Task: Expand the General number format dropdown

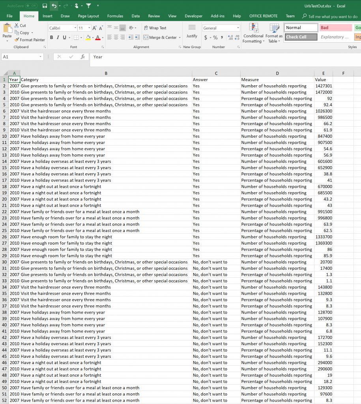Action: [238, 28]
